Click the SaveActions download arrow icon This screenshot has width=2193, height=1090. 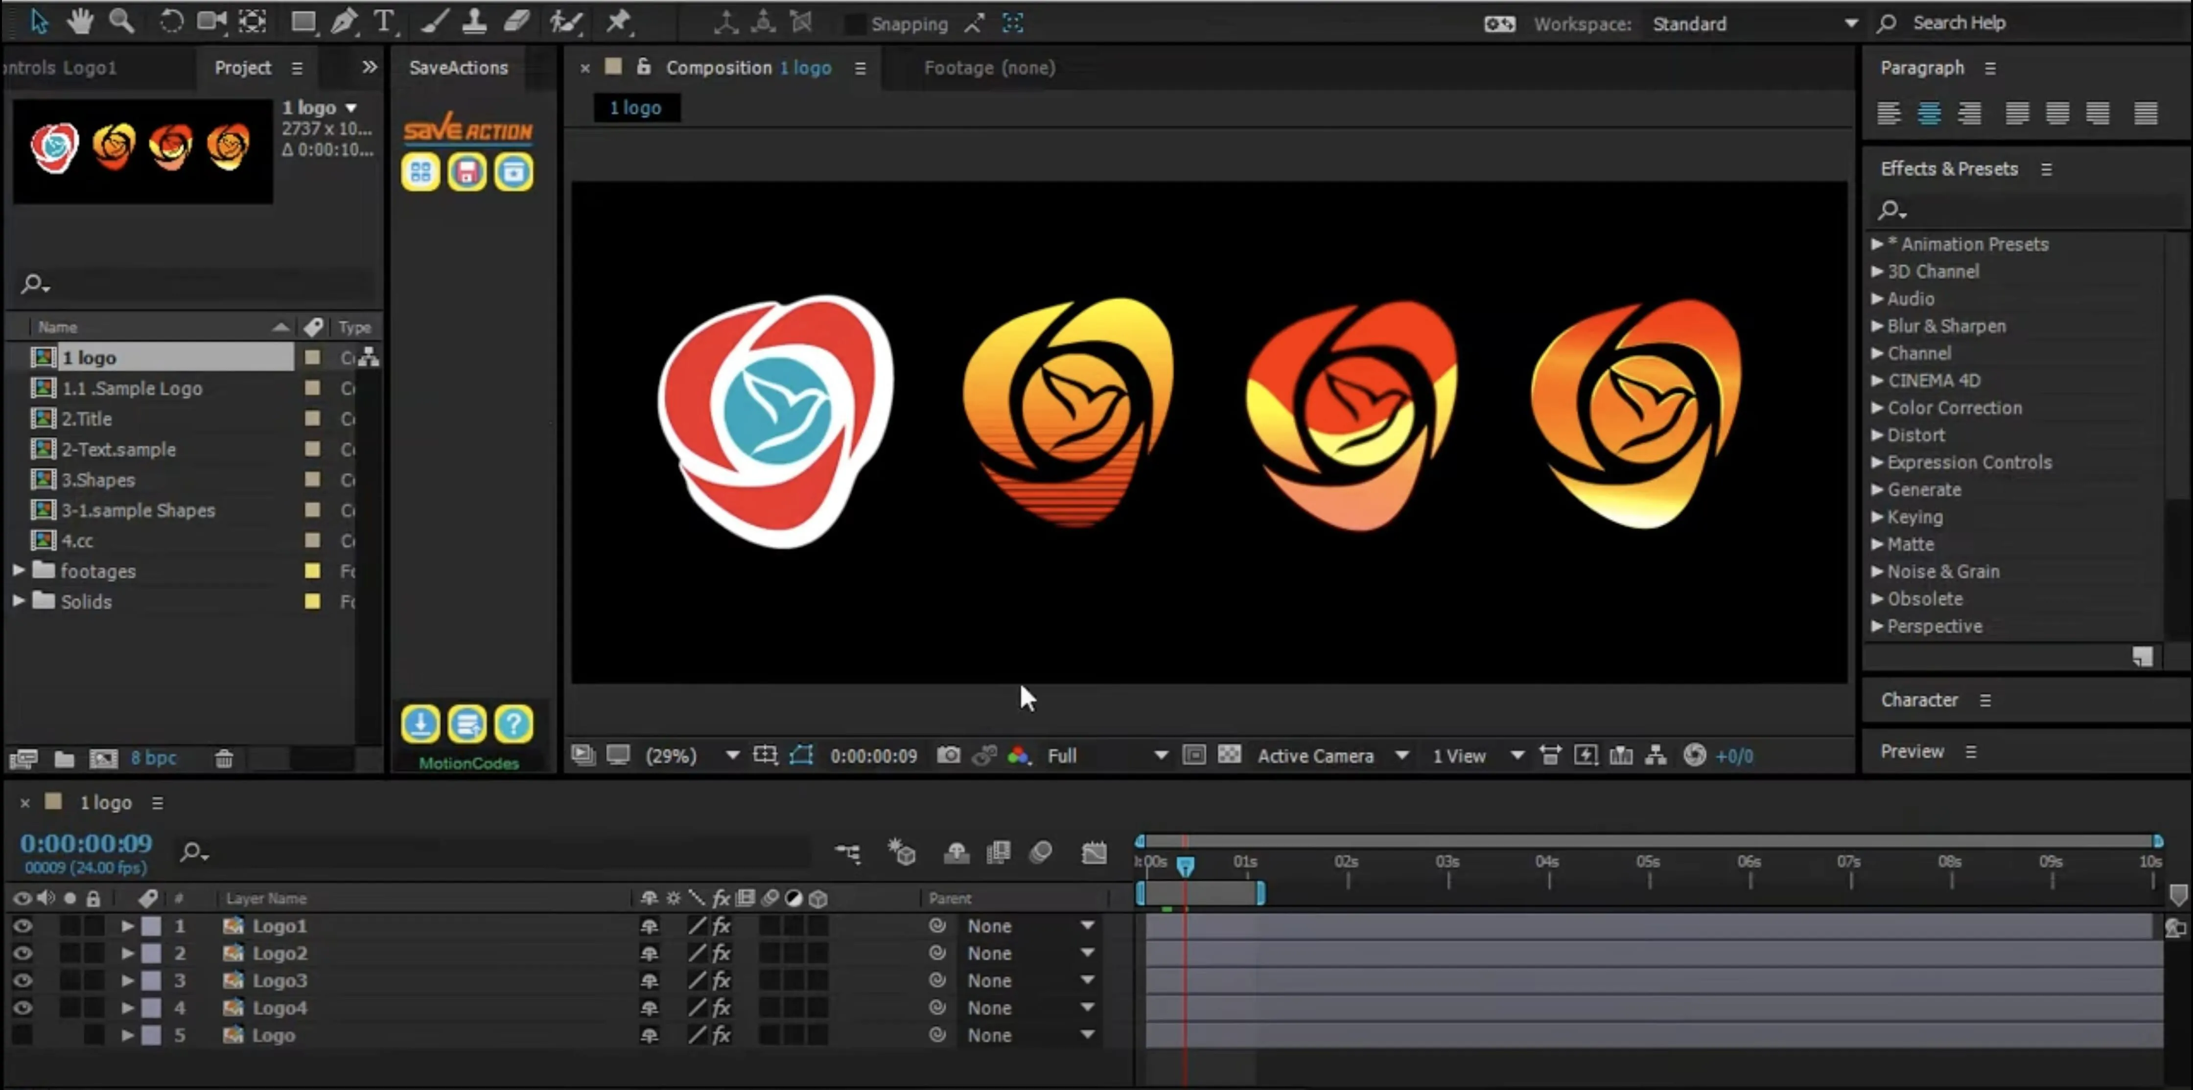pyautogui.click(x=420, y=724)
